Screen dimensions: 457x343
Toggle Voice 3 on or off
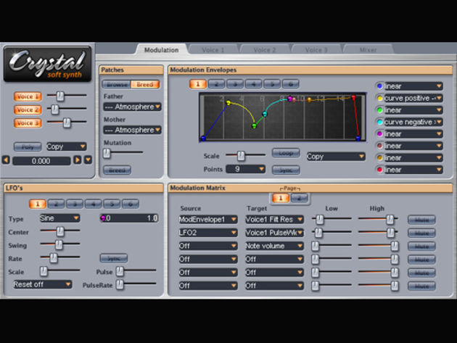[x=28, y=123]
